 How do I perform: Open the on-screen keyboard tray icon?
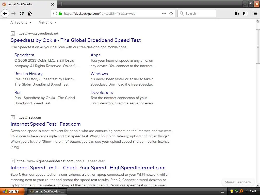(222, 191)
